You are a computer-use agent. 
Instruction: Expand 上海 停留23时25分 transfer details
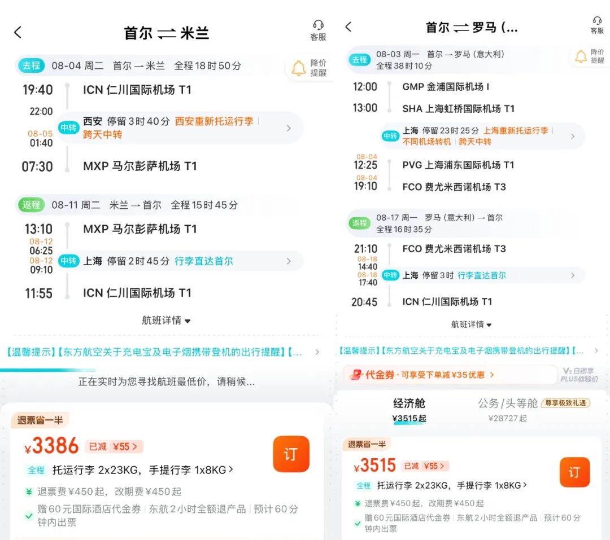573,136
